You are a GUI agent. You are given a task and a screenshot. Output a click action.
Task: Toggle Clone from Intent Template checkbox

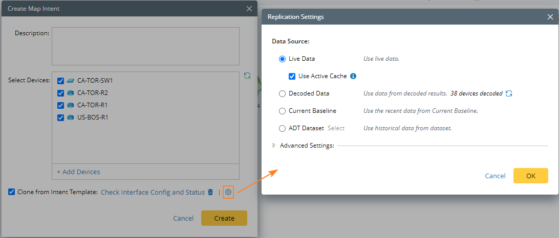(x=12, y=192)
